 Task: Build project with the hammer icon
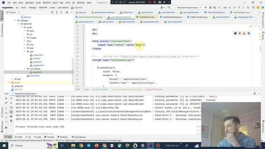pyautogui.click(x=169, y=7)
